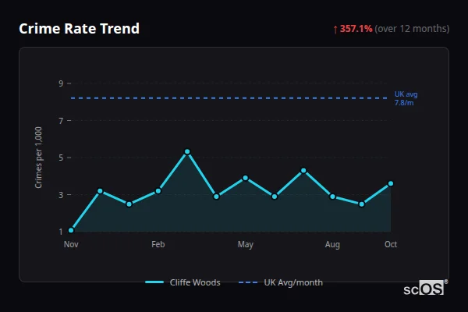This screenshot has height=312, width=468.
Task: Click the y-axis value 9
Action: (61, 83)
